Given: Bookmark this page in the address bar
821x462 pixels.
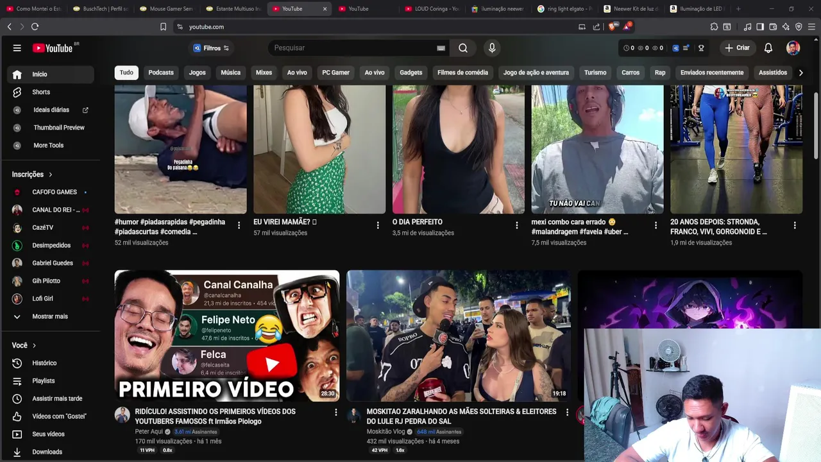Looking at the screenshot, I should point(163,27).
